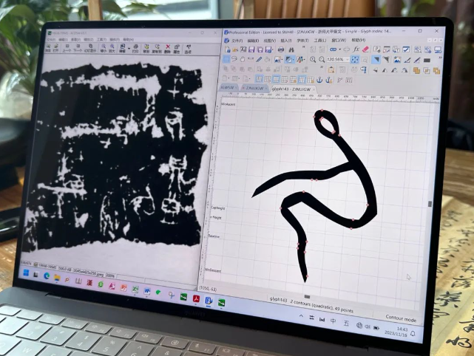474x356 pixels.
Task: Click the binoculars find icon
Action: (x=291, y=49)
